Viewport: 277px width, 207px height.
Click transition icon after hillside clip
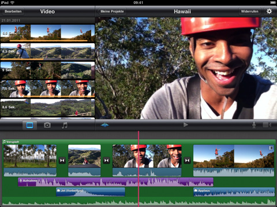[106, 160]
